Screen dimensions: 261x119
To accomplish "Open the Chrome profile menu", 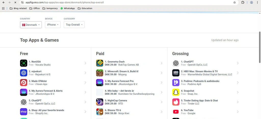I will [x=252, y=3].
